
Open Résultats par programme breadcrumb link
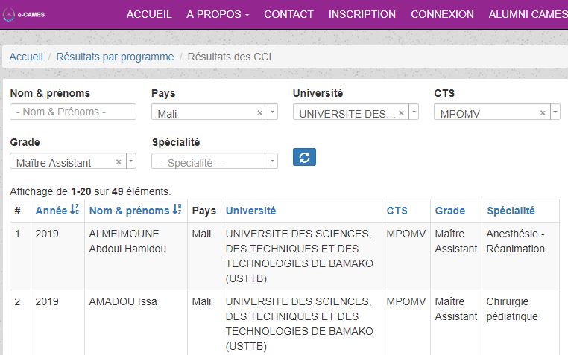[x=115, y=57]
